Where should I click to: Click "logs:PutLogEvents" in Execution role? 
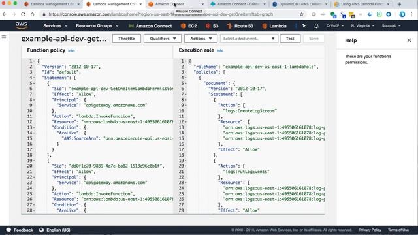[246, 172]
